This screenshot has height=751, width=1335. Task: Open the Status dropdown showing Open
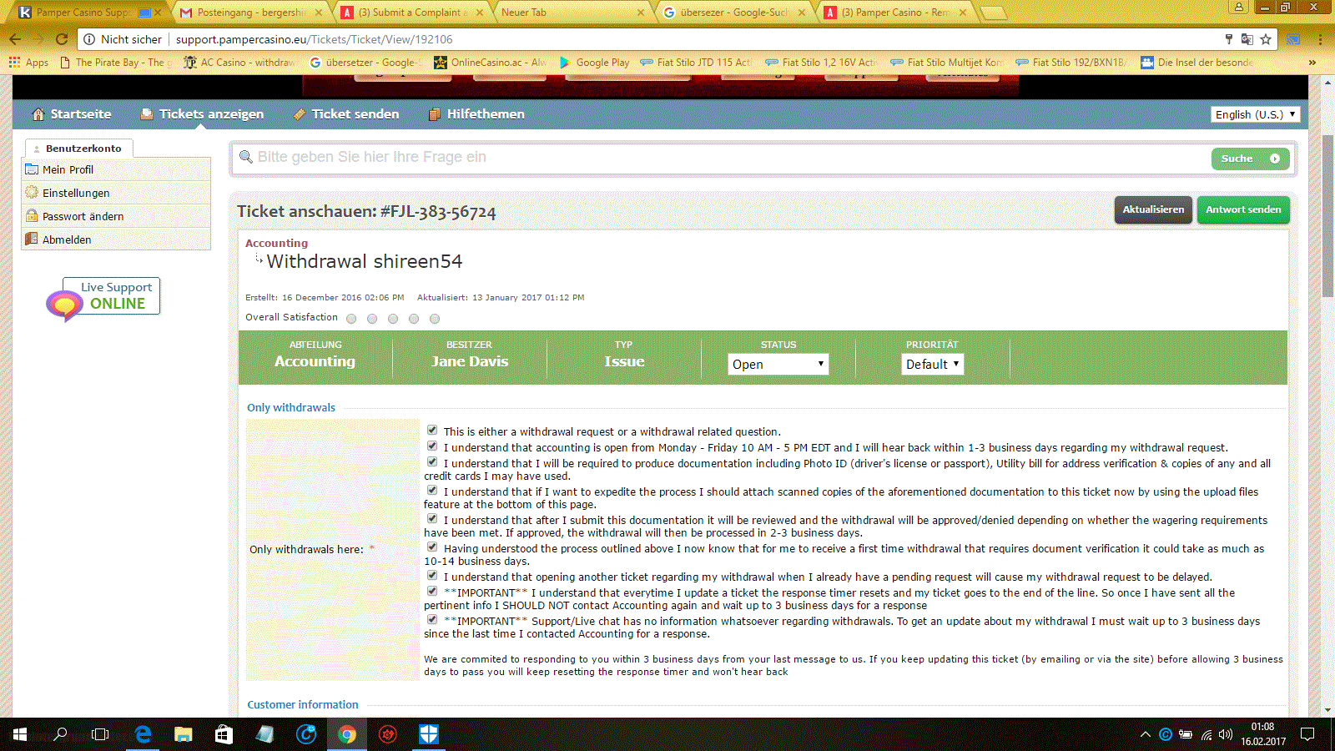[x=778, y=364]
